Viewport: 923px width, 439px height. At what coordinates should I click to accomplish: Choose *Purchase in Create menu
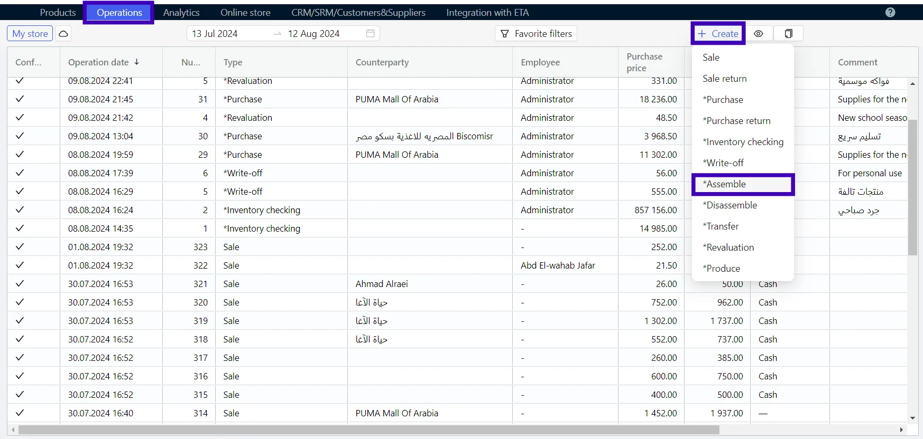(x=743, y=99)
